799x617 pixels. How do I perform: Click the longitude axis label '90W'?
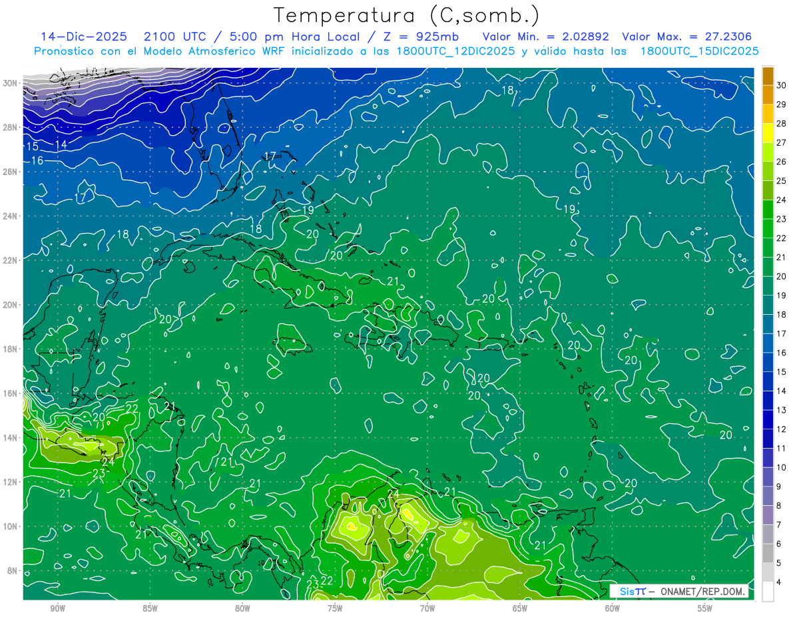57,608
